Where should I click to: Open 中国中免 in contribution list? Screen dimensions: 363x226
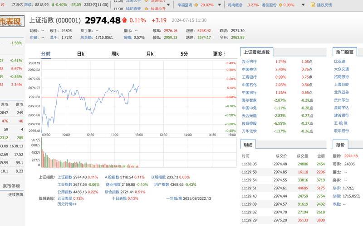[x=249, y=108]
